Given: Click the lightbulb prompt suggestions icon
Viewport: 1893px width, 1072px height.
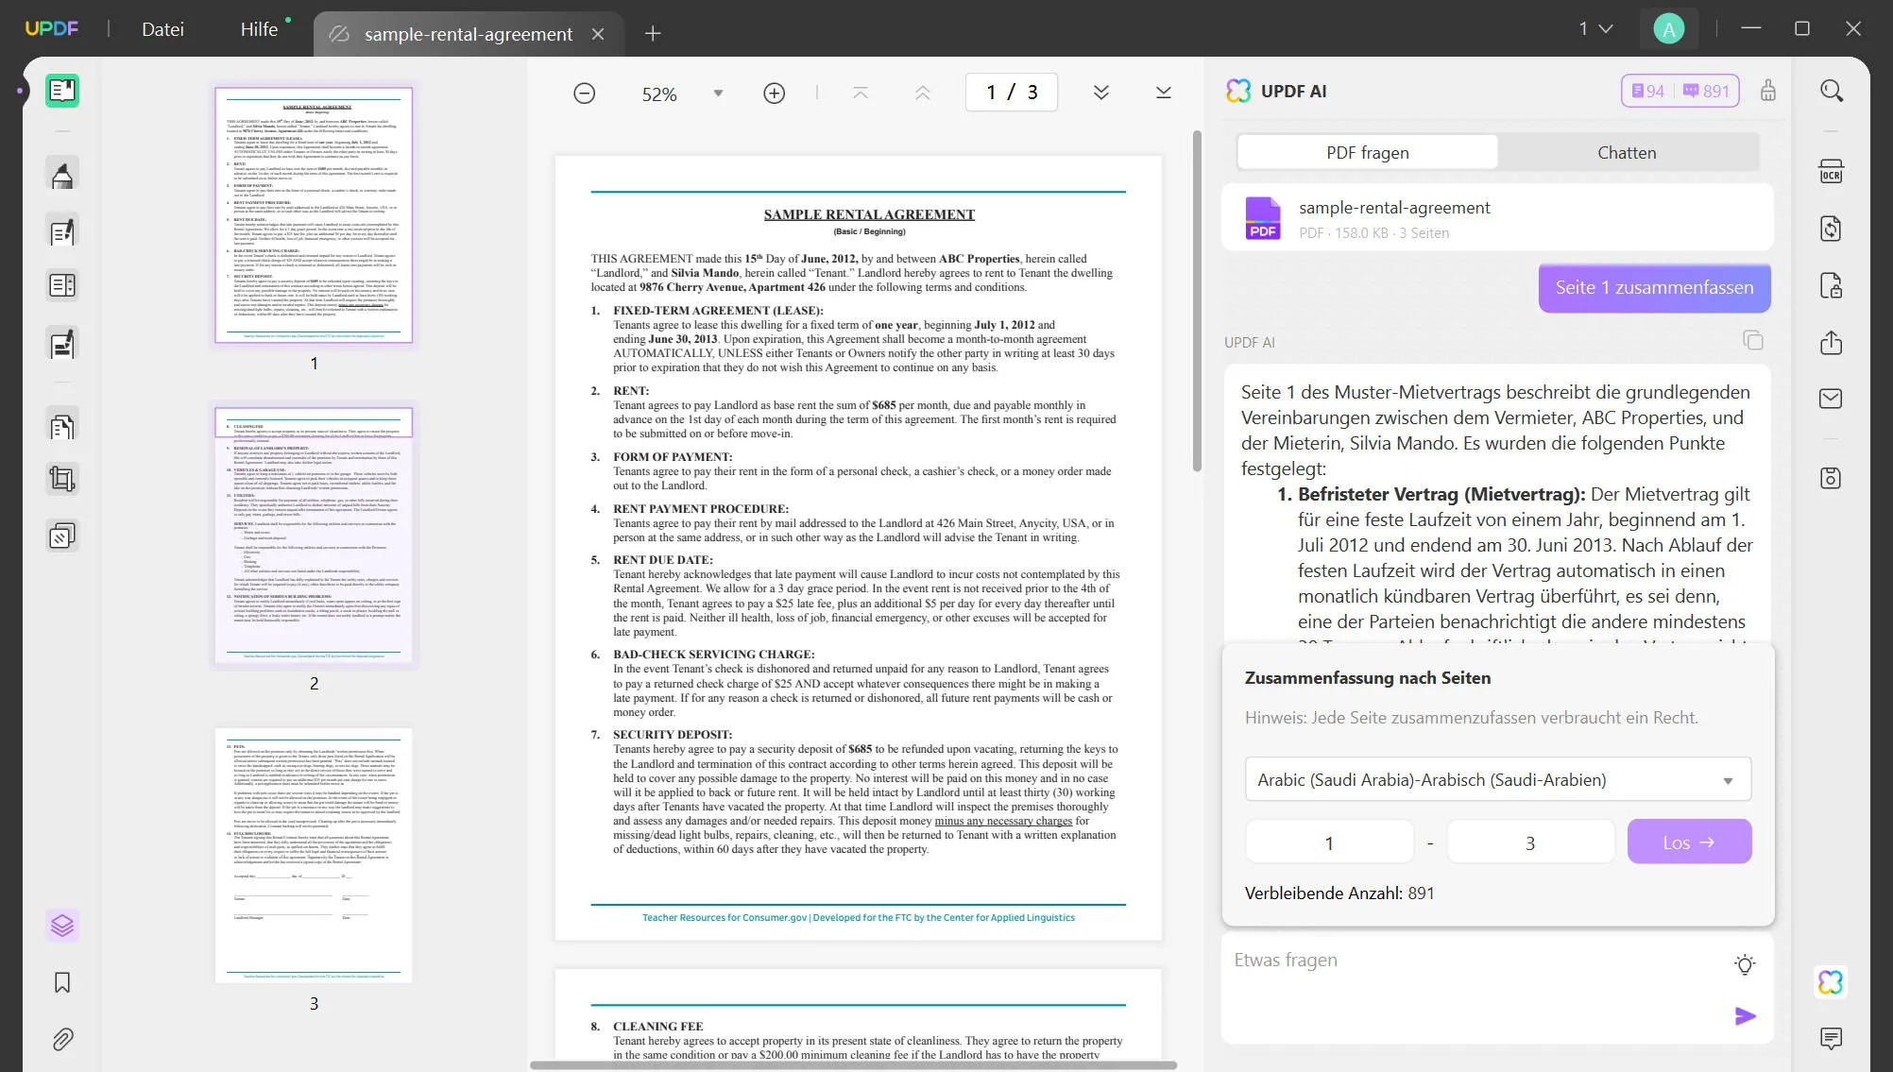Looking at the screenshot, I should [1745, 964].
